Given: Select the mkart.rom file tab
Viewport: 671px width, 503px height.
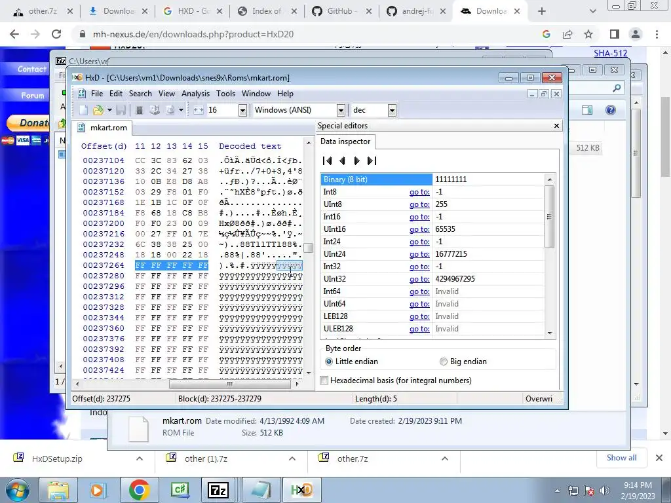Looking at the screenshot, I should (102, 128).
